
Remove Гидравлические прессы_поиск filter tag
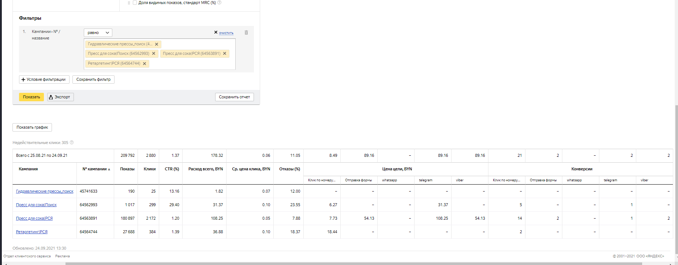157,44
